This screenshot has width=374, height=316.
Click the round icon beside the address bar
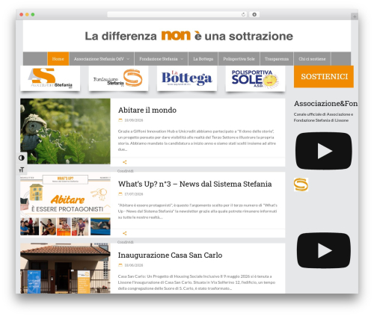coord(254,14)
